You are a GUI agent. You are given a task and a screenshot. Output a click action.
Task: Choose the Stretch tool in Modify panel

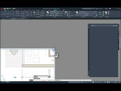[x=18, y=15]
